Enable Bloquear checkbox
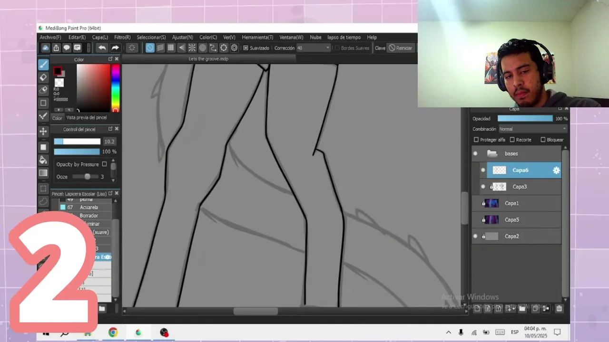Screen dimensions: 609x342 tap(543, 140)
